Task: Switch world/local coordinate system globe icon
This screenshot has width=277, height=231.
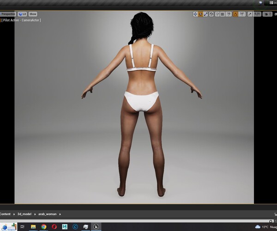Action: pyautogui.click(x=211, y=14)
